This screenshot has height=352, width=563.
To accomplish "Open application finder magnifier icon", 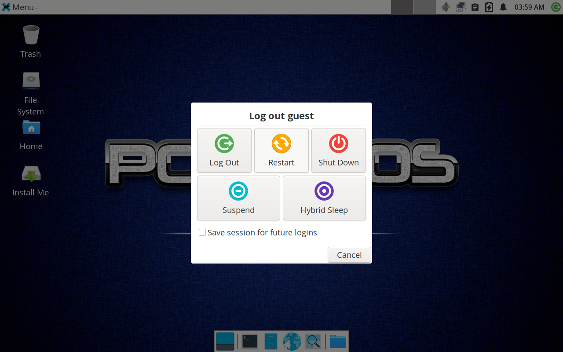I will coord(313,341).
